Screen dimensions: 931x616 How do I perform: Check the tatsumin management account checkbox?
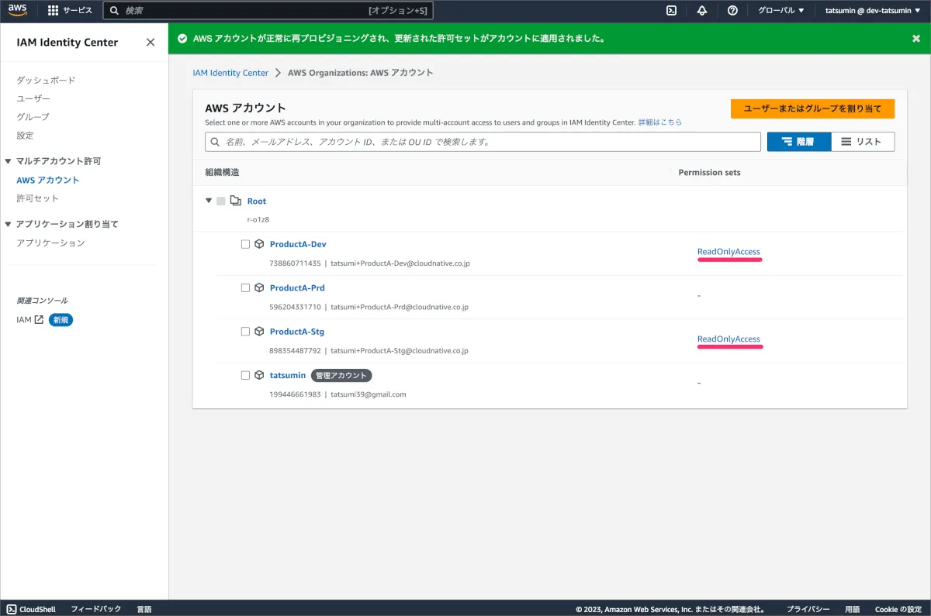click(245, 375)
